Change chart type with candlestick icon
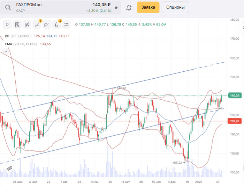Image resolution: width=244 pixels, height=186 pixels. pos(27,24)
